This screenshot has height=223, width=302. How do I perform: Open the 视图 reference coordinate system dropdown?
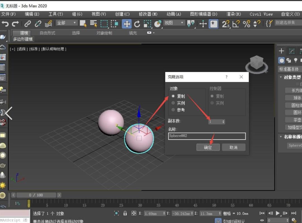pyautogui.click(x=174, y=23)
